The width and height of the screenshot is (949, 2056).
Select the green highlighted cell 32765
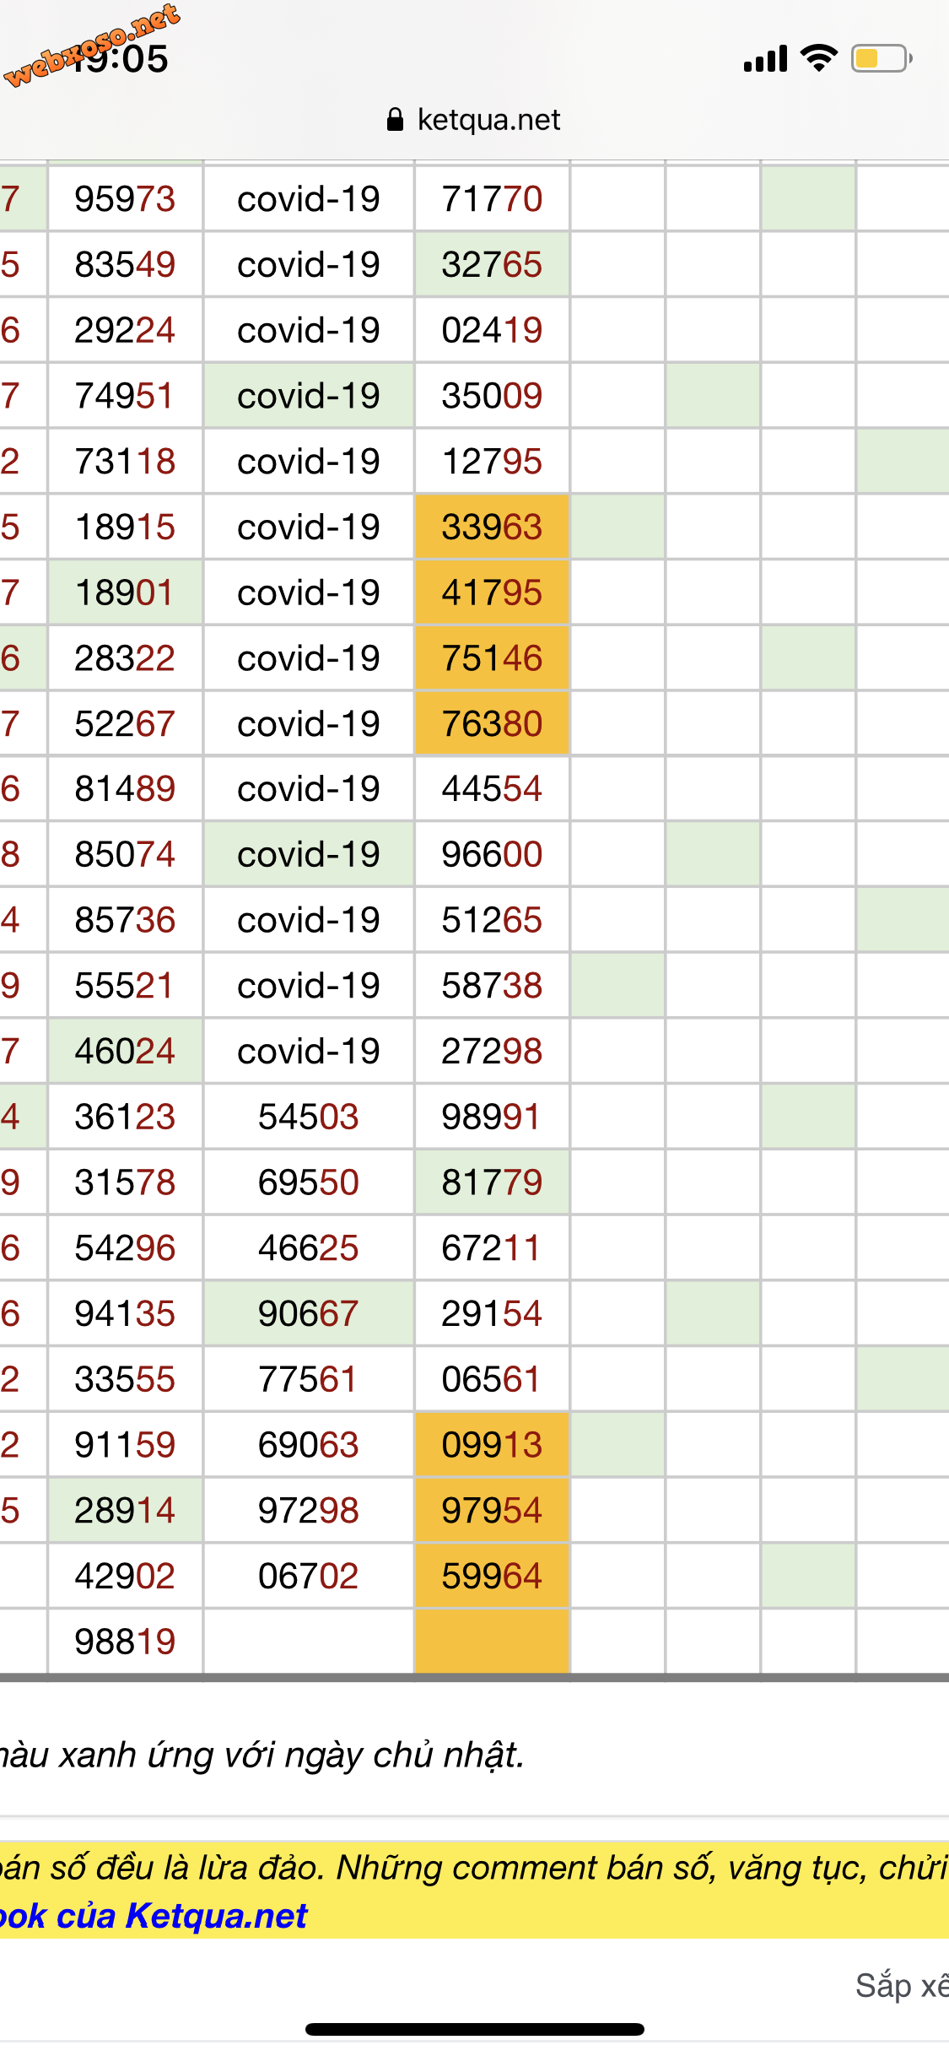click(x=492, y=264)
